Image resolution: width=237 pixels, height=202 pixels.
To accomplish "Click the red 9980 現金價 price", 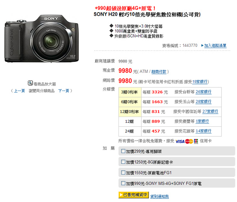I will coord(125,71).
